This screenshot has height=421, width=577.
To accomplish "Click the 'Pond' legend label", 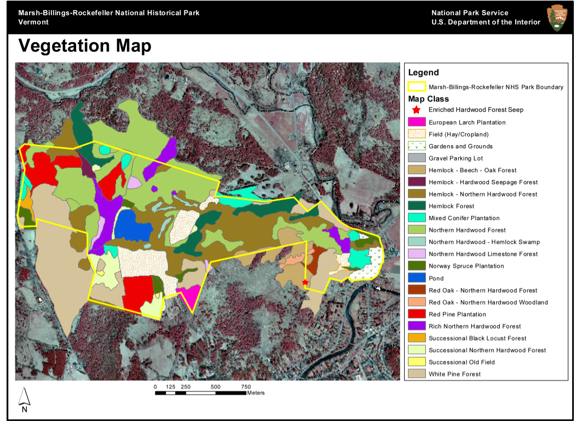I will tap(436, 278).
